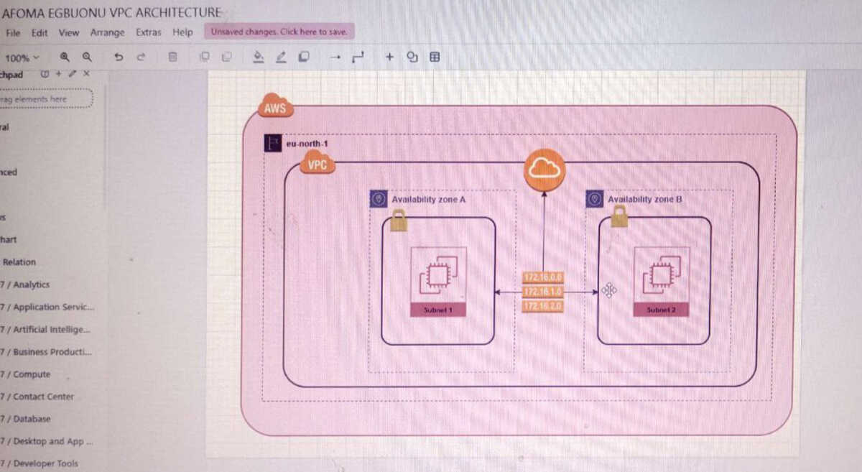Zoom in with the magnifier plus icon
The image size is (862, 472).
65,57
